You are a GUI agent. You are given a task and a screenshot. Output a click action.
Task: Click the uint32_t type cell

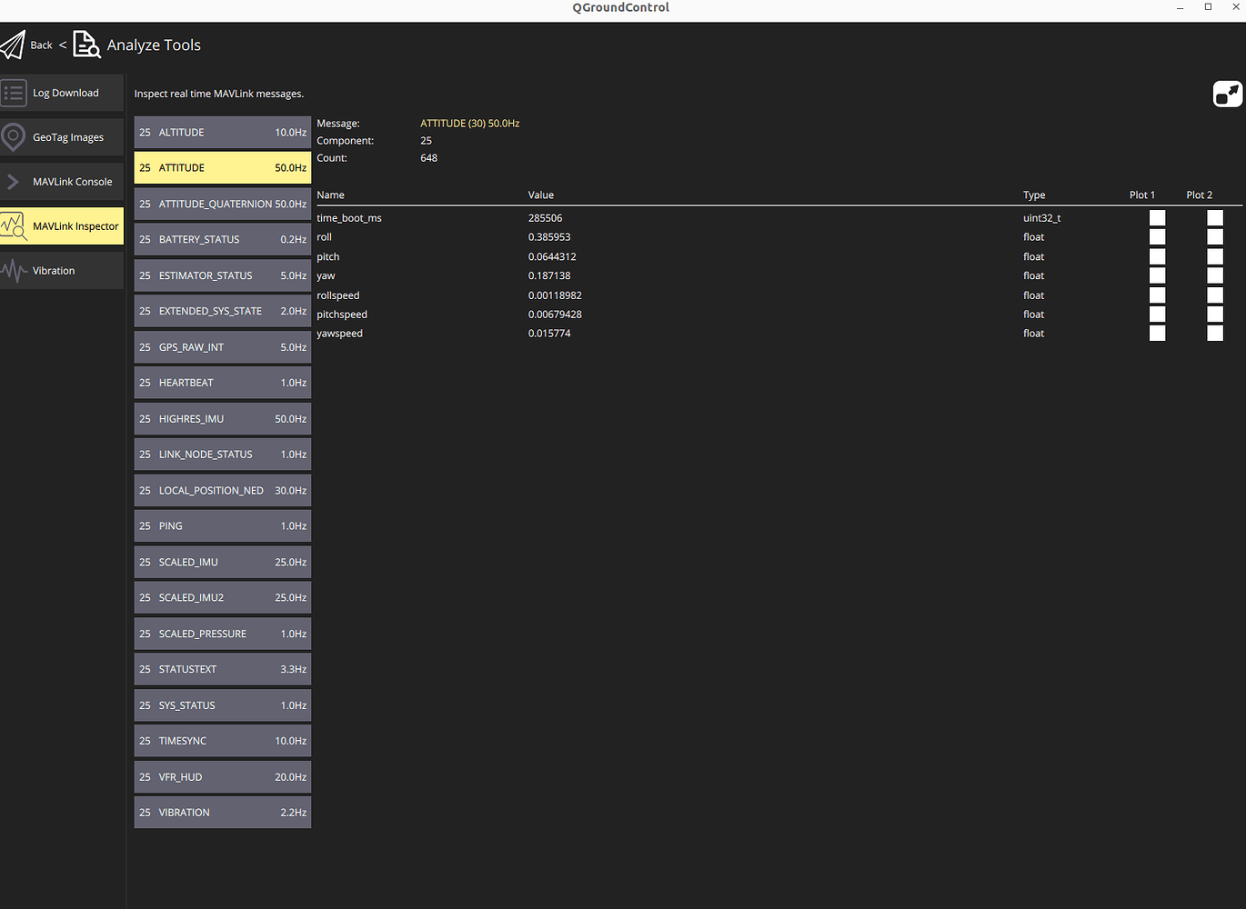pos(1041,218)
